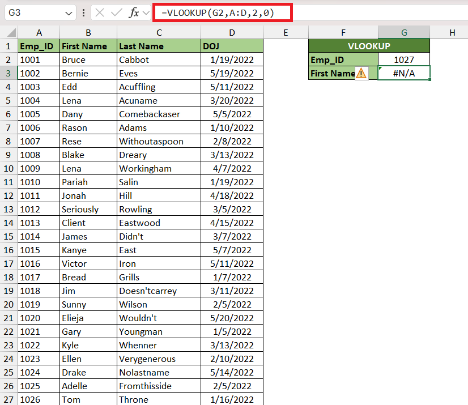Screen dimensions: 468x405
Task: Click the First Name header cell in B1
Action: 88,46
